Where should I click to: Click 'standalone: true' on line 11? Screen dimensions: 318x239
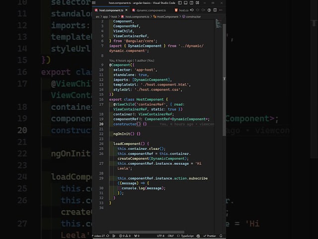pyautogui.click(x=130, y=75)
